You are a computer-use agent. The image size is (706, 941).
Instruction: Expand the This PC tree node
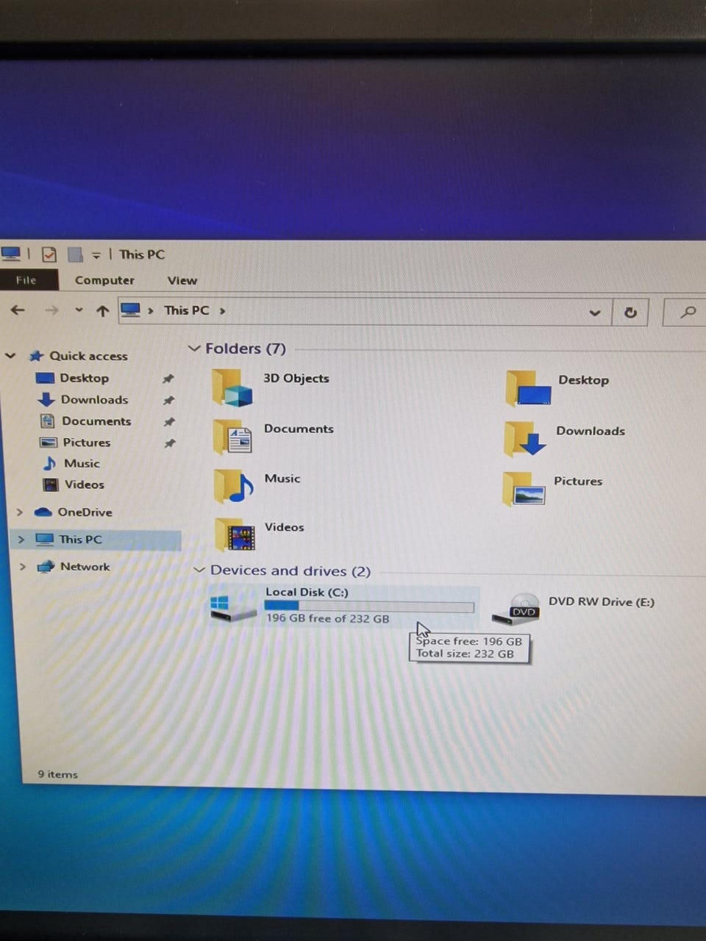[x=21, y=539]
